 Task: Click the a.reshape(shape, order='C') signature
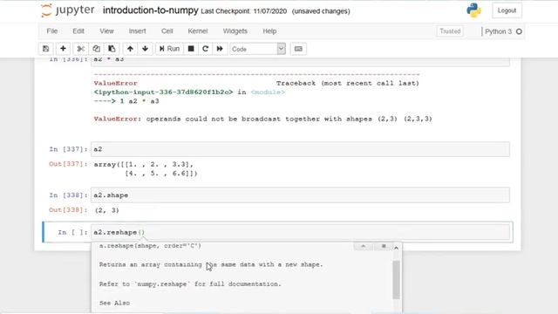(150, 246)
